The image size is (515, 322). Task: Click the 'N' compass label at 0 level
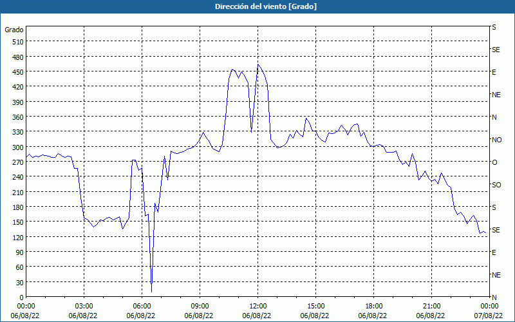(x=494, y=298)
